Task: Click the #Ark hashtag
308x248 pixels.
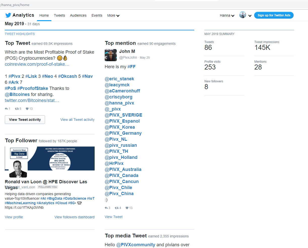Action: (x=14, y=82)
